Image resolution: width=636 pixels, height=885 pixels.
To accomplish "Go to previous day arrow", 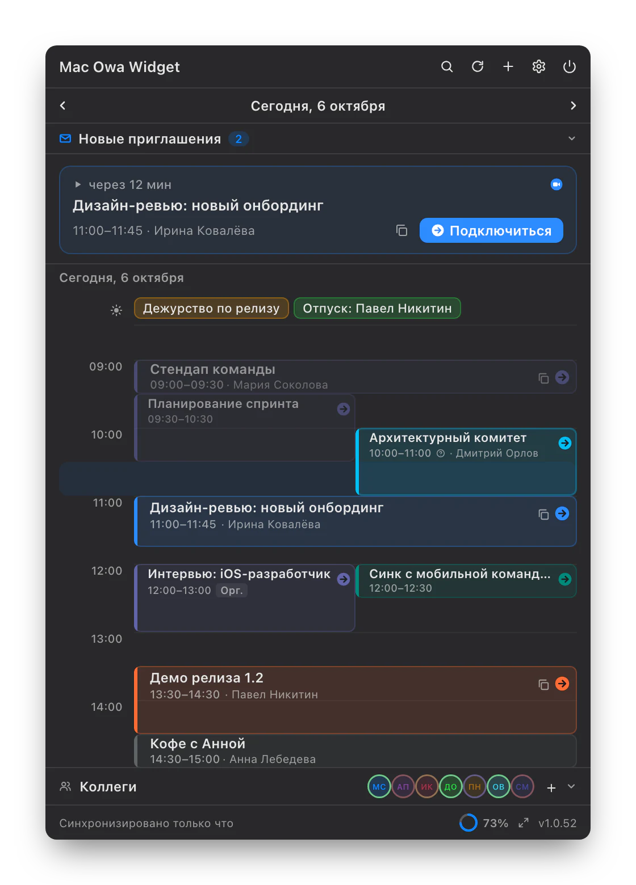I will (63, 106).
